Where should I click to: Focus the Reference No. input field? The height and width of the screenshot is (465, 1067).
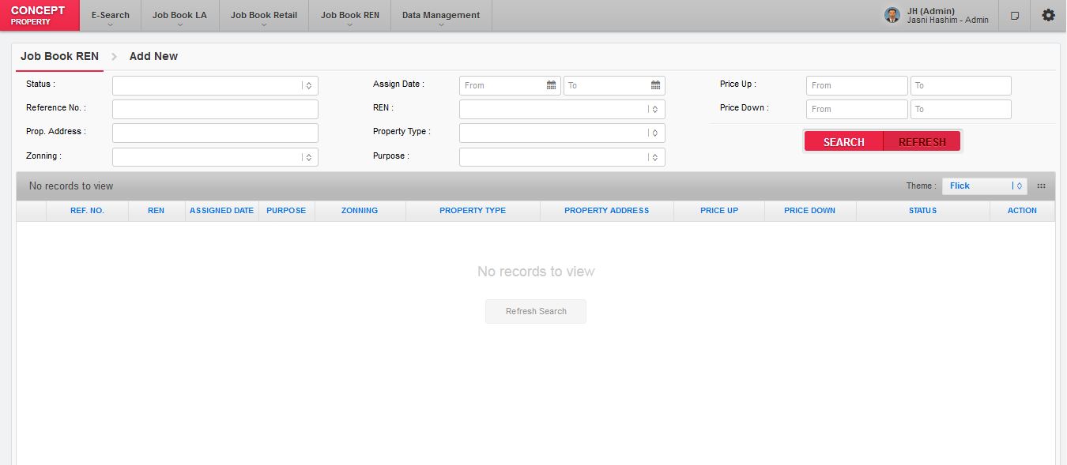(x=215, y=109)
